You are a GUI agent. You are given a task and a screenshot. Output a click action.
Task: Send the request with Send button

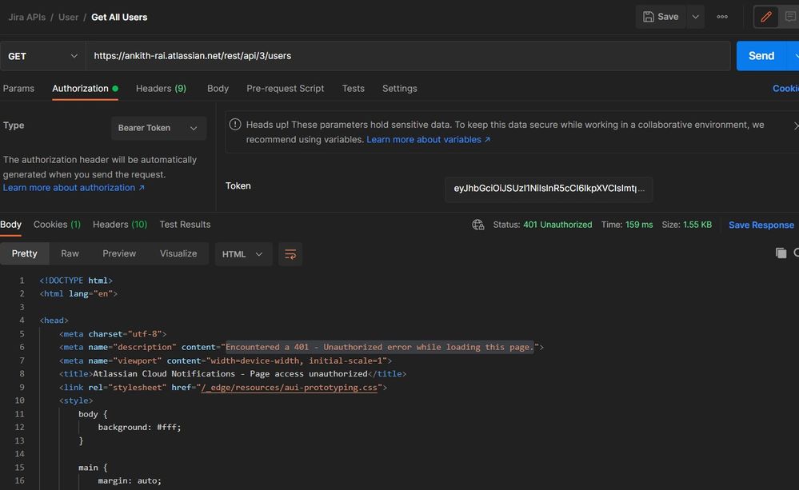click(x=761, y=56)
